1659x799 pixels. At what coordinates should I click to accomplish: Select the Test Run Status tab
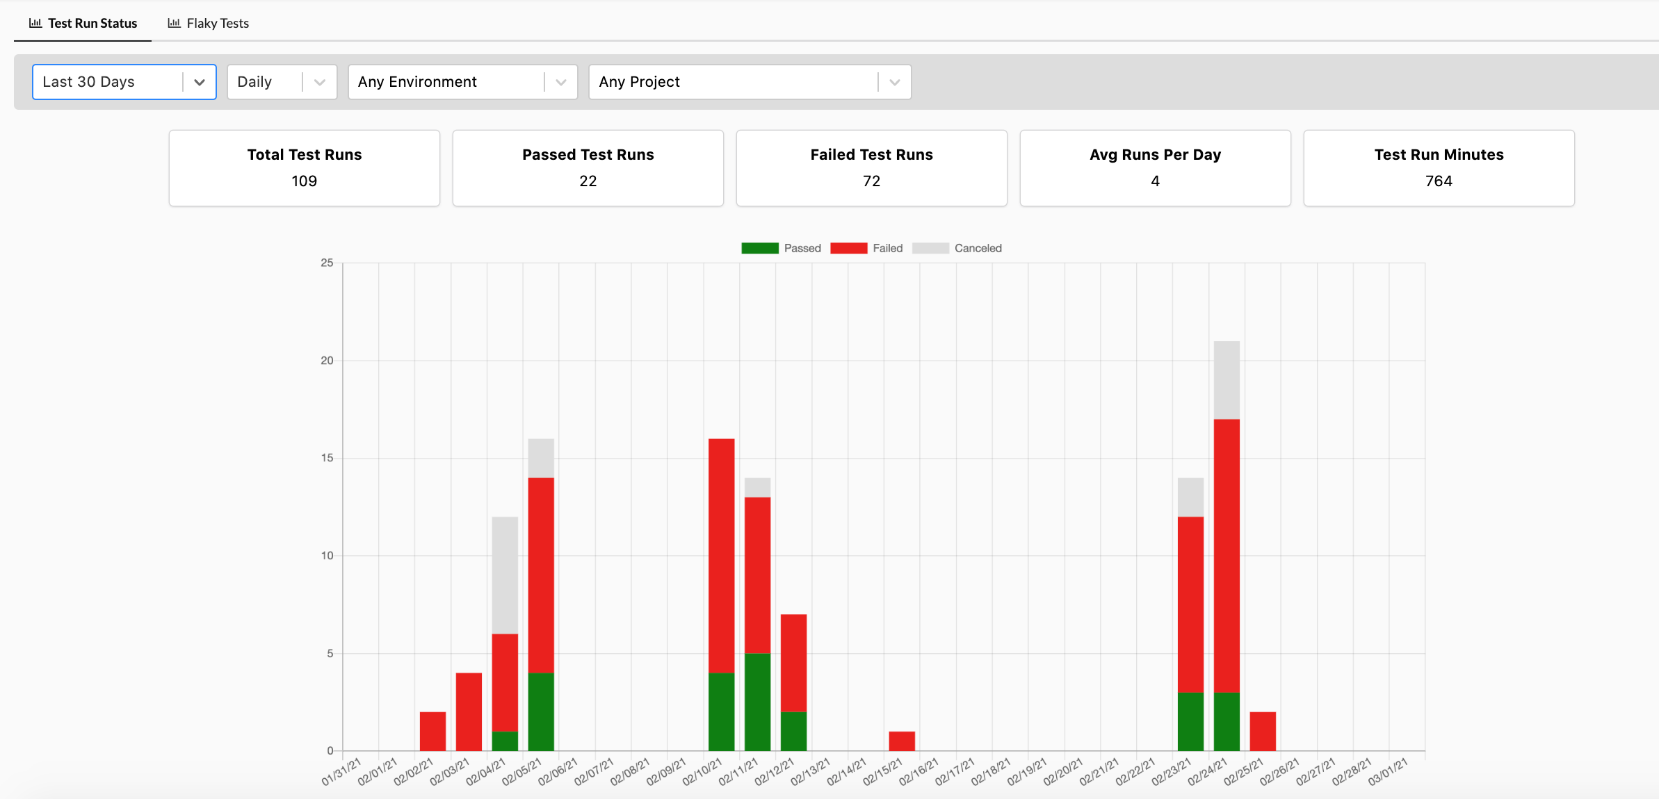tap(92, 23)
